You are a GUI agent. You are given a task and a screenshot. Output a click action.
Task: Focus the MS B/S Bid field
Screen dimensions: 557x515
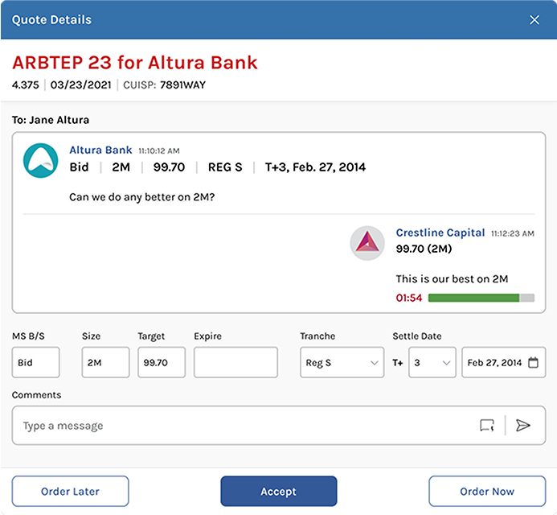[x=35, y=363]
